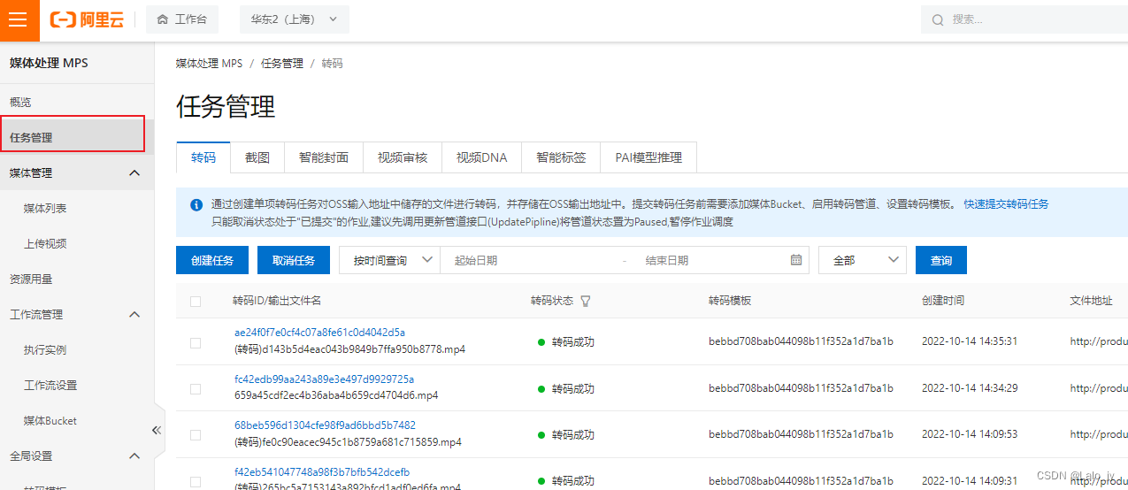This screenshot has width=1128, height=490.
Task: Collapse the 工作流管理 sidebar section
Action: (134, 315)
